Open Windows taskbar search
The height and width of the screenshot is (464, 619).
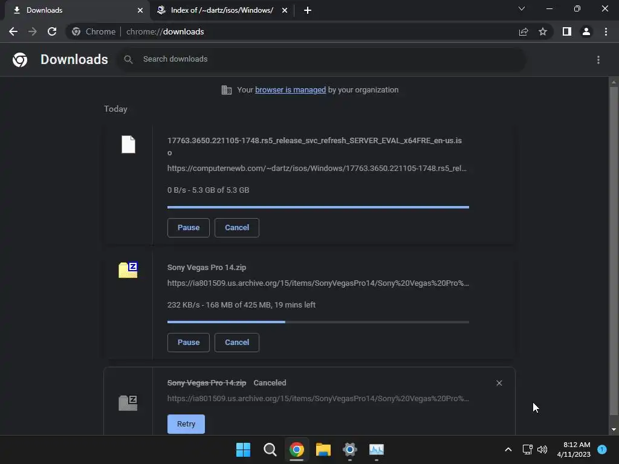(x=270, y=449)
